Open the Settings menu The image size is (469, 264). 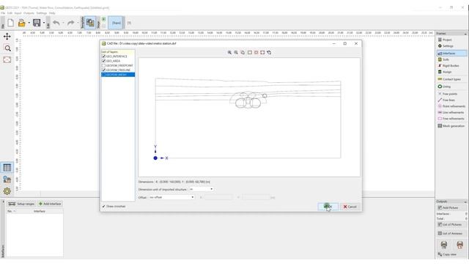tap(42, 13)
